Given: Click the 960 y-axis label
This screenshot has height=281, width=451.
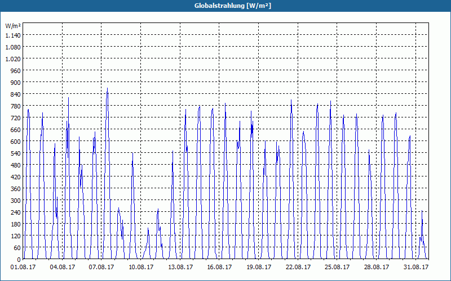Looking at the screenshot, I should coord(16,71).
